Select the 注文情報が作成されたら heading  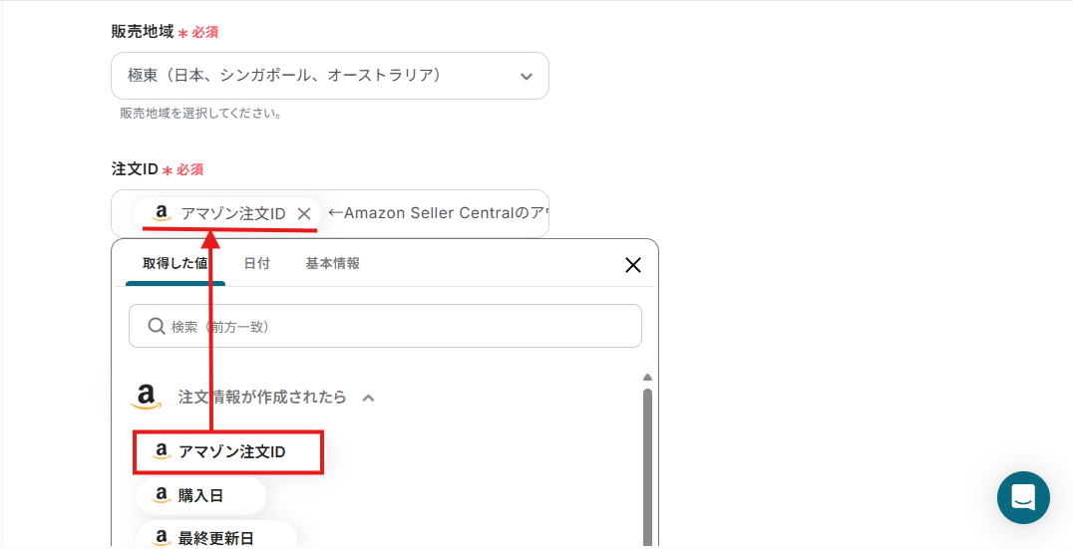click(x=262, y=397)
